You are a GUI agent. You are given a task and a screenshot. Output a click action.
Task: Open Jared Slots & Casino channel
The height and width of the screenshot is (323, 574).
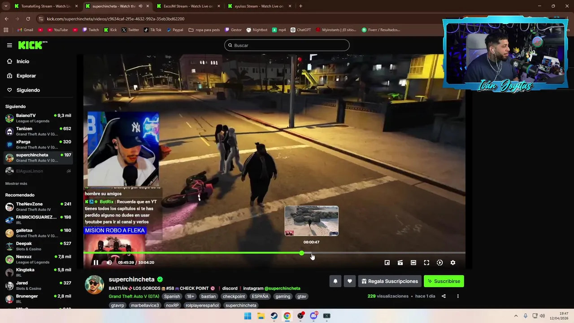38,285
